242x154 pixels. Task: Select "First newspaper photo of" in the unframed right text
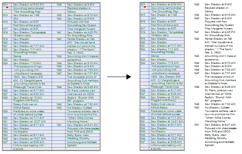pyautogui.click(x=219, y=76)
